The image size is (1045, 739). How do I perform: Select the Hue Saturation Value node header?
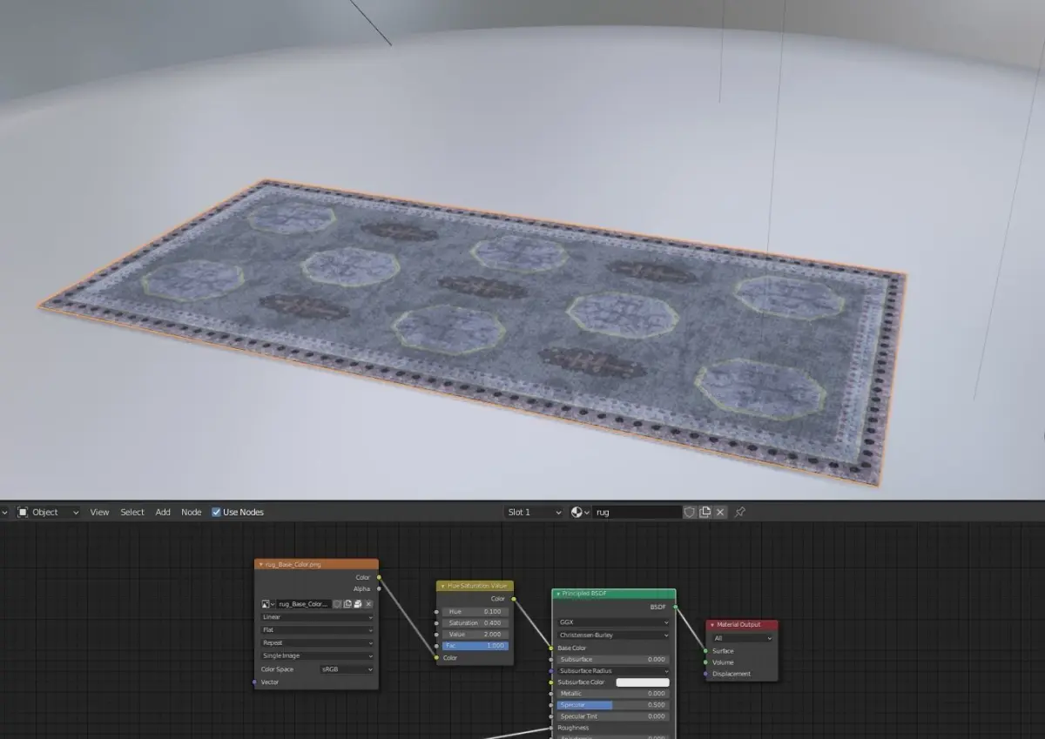coord(475,587)
